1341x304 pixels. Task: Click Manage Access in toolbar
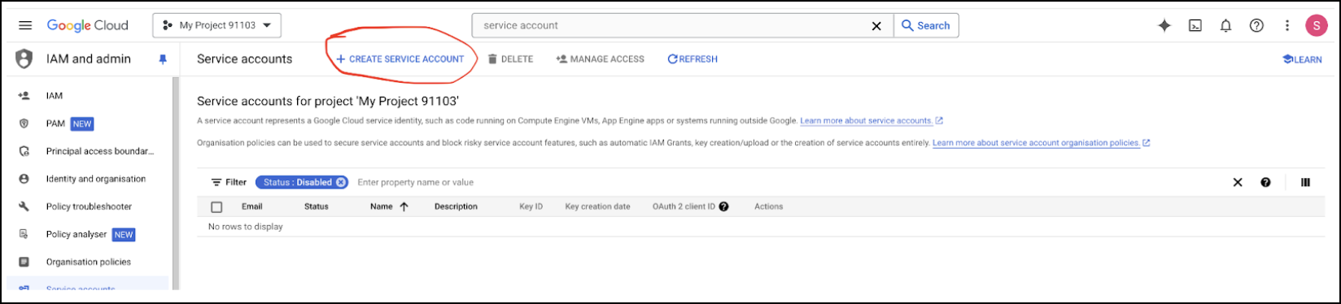click(601, 59)
